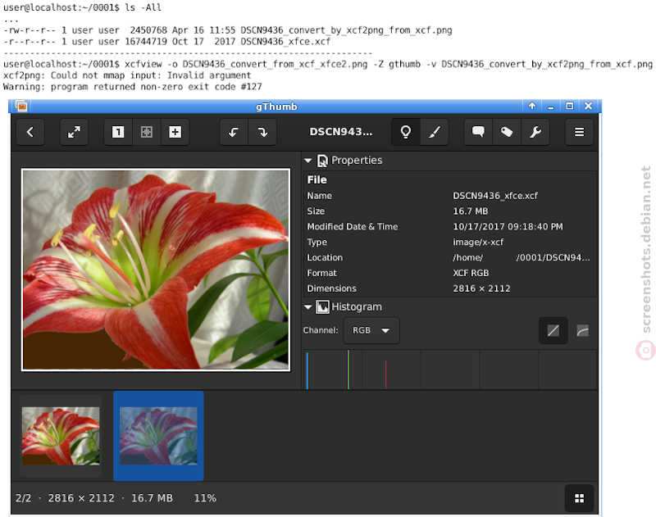This screenshot has width=656, height=517.
Task: Rotate image right clockwise
Action: (262, 132)
